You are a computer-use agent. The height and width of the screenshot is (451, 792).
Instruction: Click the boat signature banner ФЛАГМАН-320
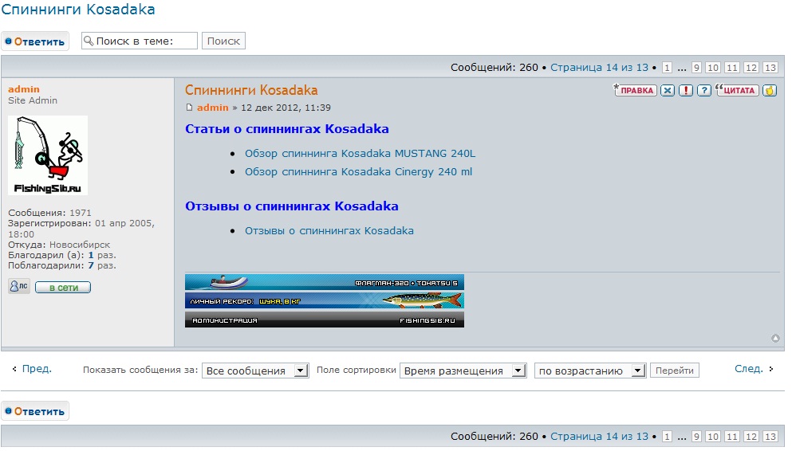(x=325, y=282)
